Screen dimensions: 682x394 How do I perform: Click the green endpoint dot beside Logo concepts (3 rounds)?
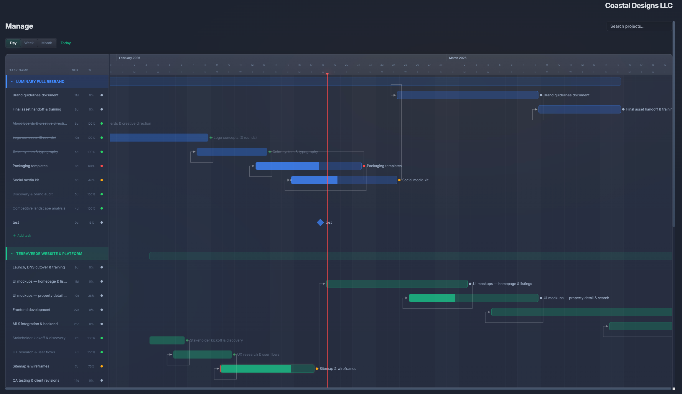point(211,137)
